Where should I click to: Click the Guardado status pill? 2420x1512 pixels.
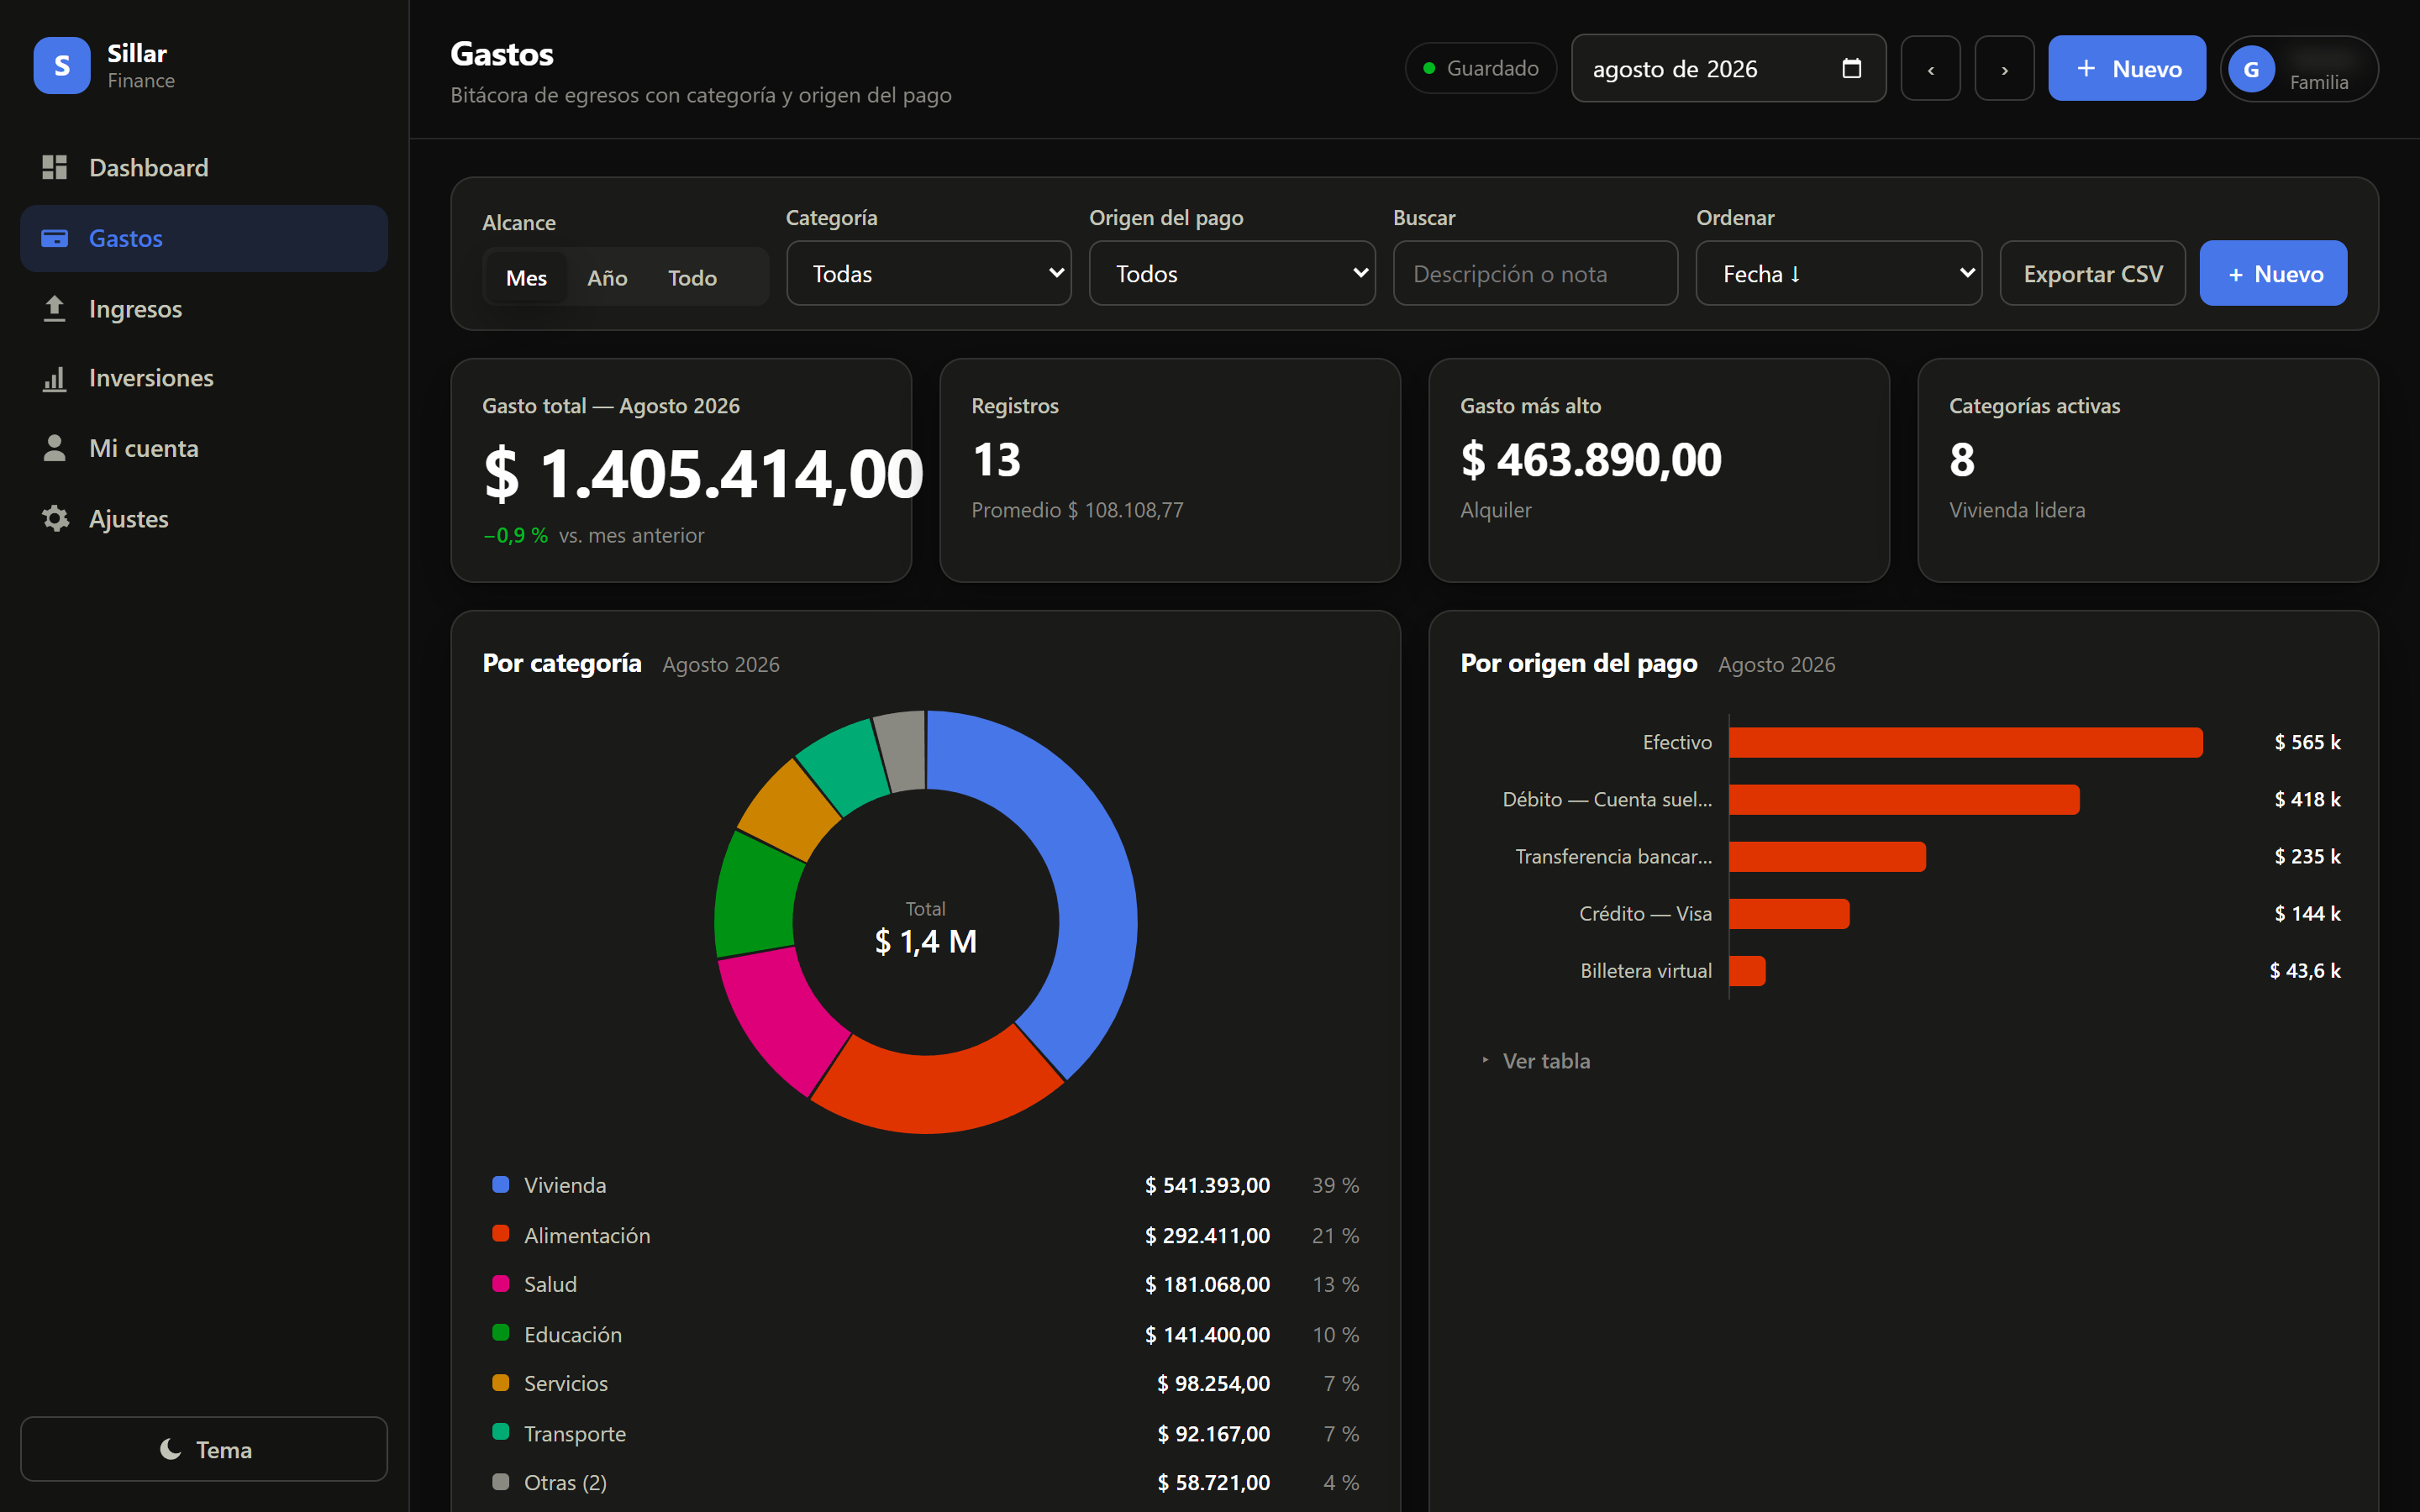coord(1481,68)
